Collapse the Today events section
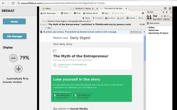Image resolution: width=177 pixels, height=110 pixels. click(x=147, y=28)
